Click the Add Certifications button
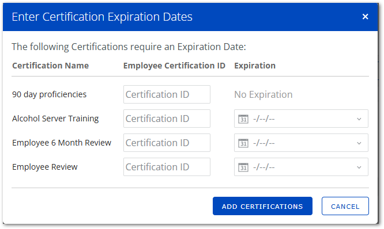 [262, 206]
